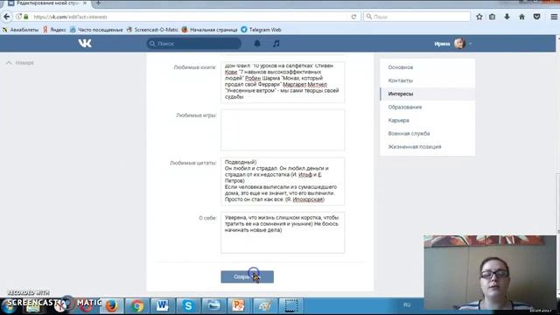Close the current VK browser tab
Screen dimensions: 560x315
click(85, 3)
